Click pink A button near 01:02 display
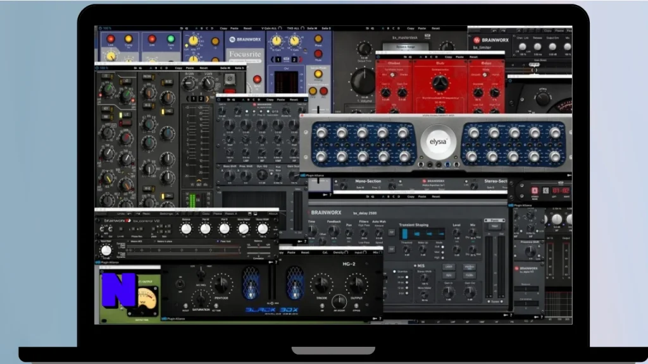648x364 pixels. click(x=535, y=191)
